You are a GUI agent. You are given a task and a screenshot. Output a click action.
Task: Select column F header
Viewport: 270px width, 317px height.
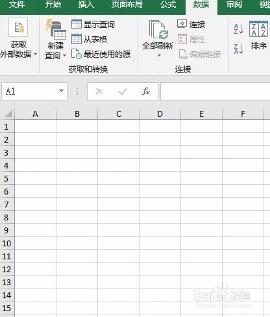click(x=243, y=113)
